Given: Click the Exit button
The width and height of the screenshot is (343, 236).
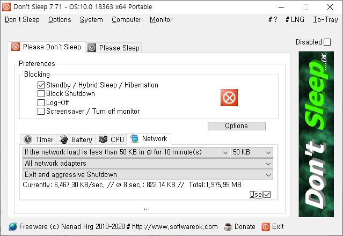Looking at the screenshot, I should tap(273, 226).
